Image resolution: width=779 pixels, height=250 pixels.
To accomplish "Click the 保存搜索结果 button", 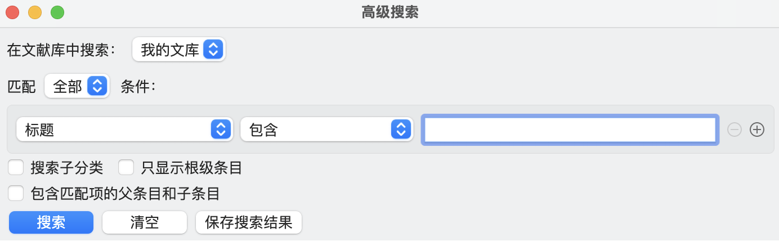I will (249, 222).
